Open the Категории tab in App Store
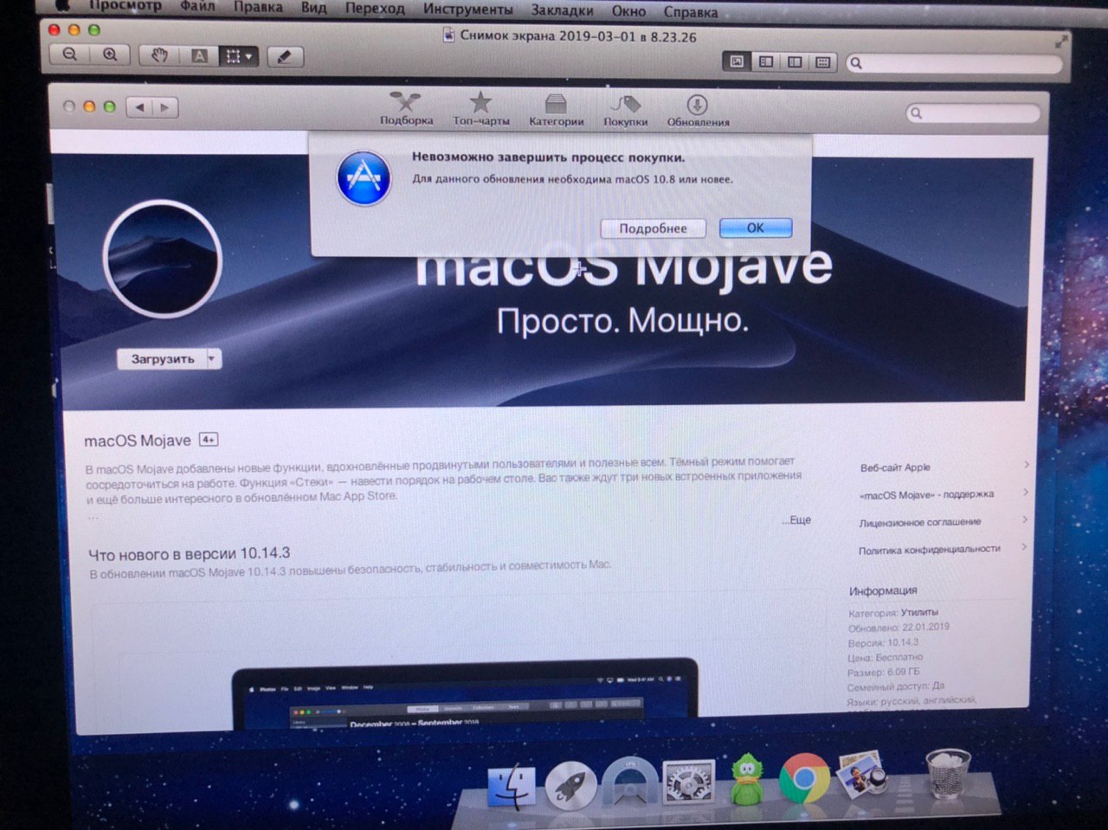 [x=556, y=111]
